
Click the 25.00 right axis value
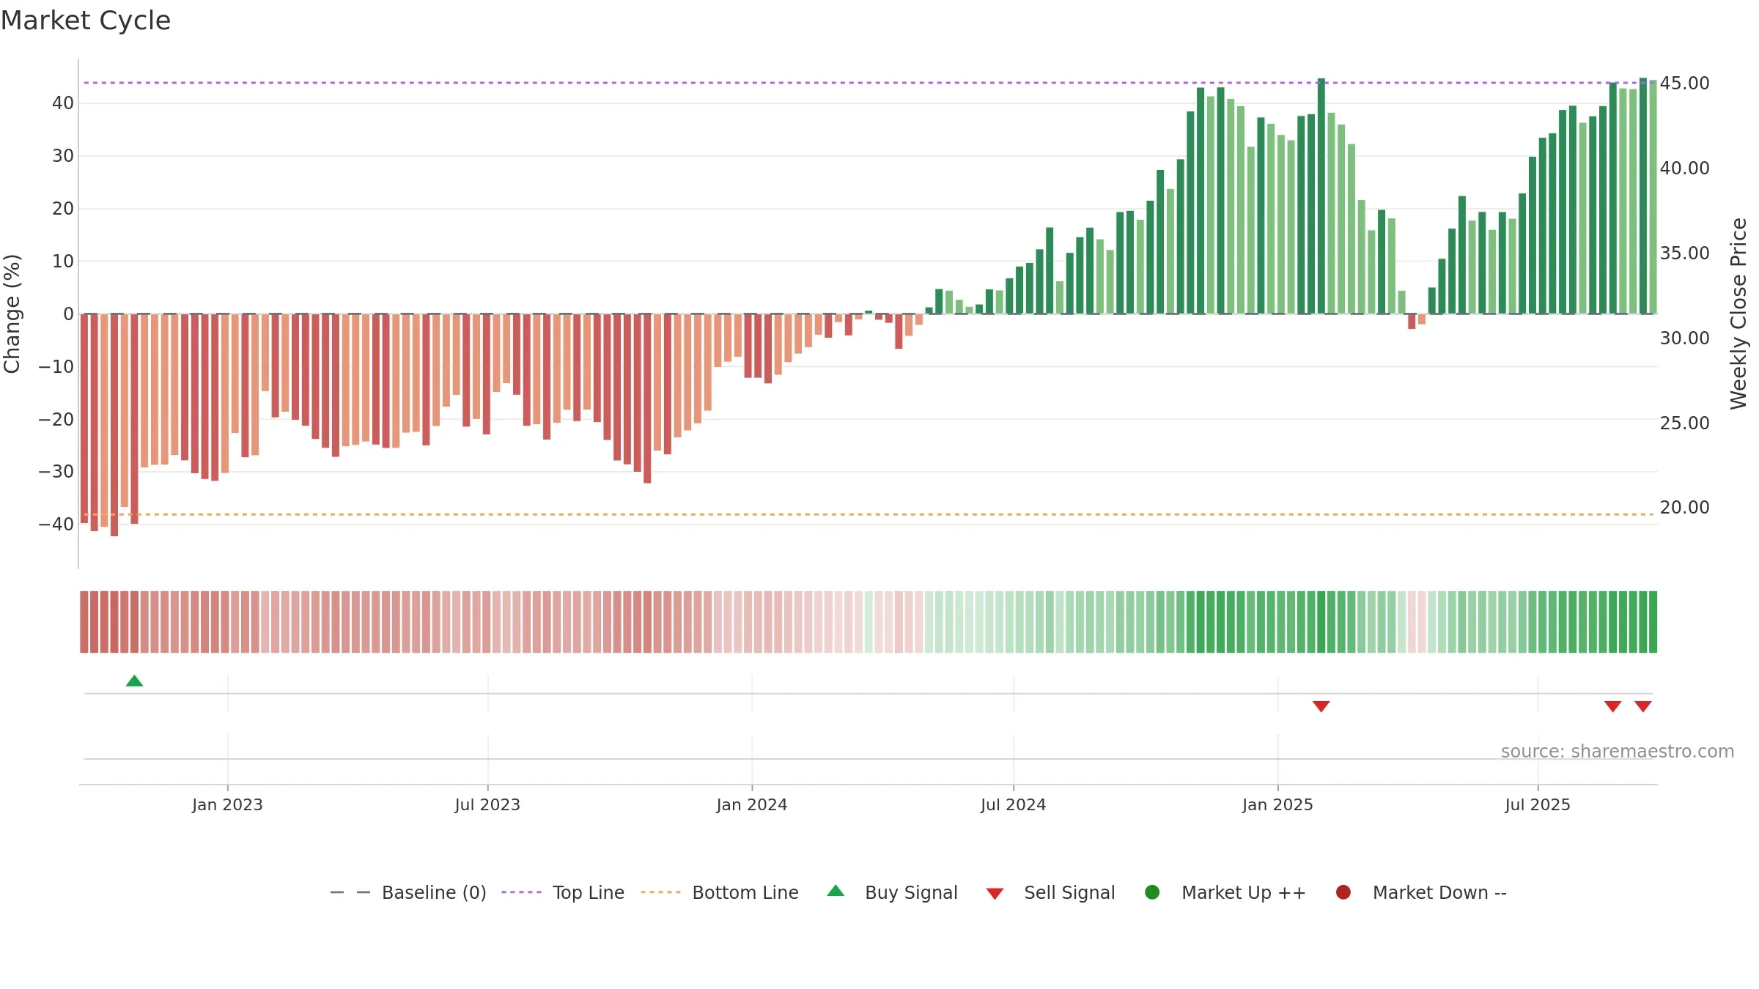(1684, 423)
